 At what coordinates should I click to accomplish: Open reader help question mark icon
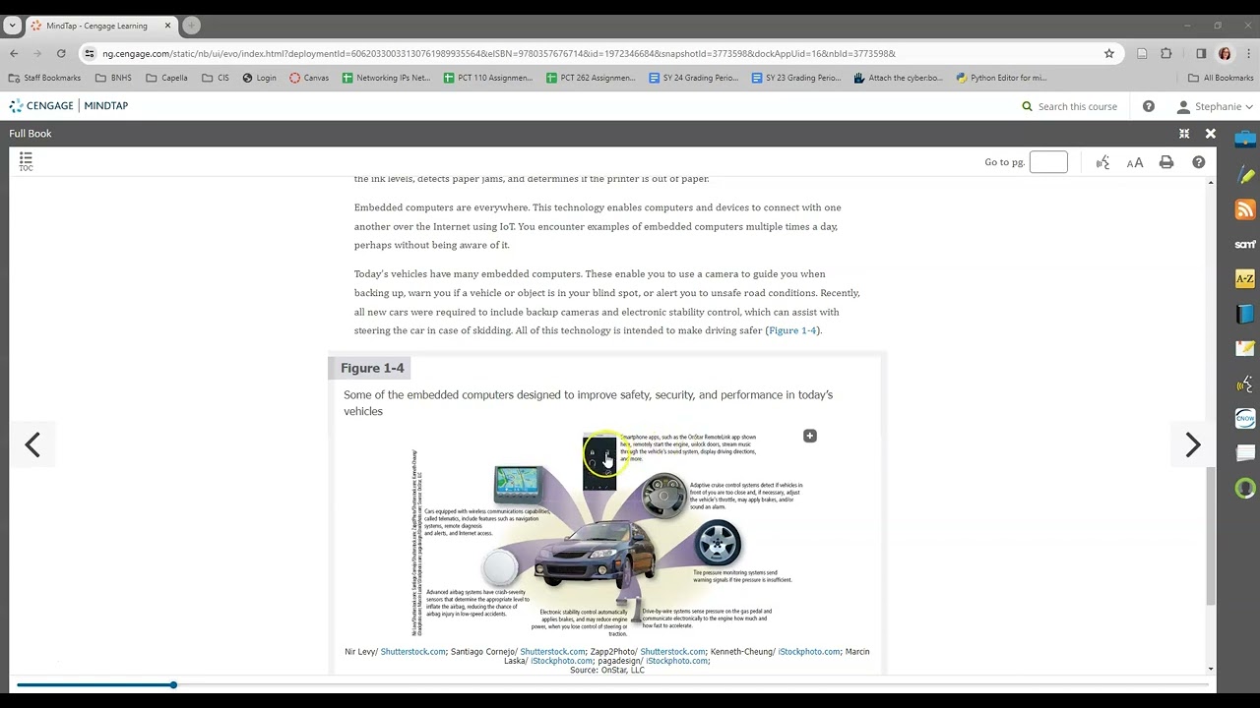1198,162
